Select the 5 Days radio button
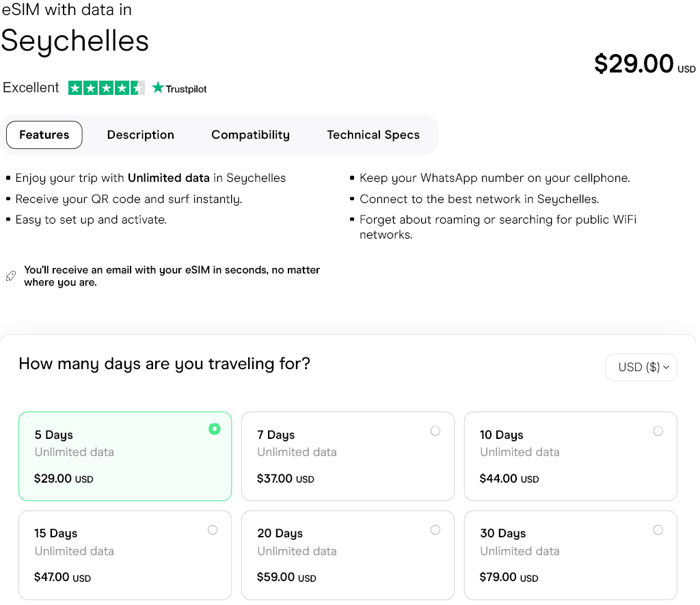This screenshot has width=700, height=605. 215,429
